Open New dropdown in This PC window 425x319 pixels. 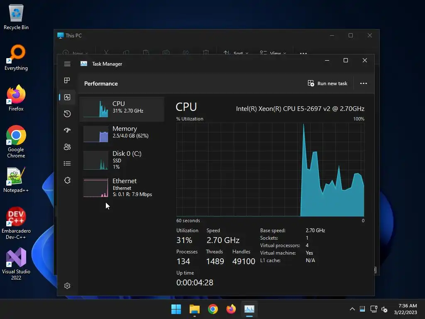75,53
